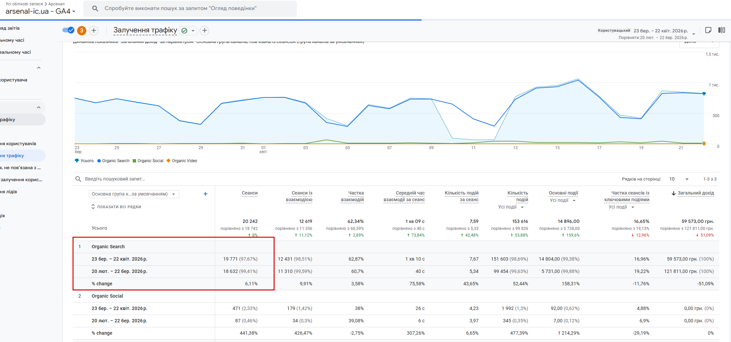Click the Залучення трафіку report title
The width and height of the screenshot is (731, 342).
coord(145,30)
